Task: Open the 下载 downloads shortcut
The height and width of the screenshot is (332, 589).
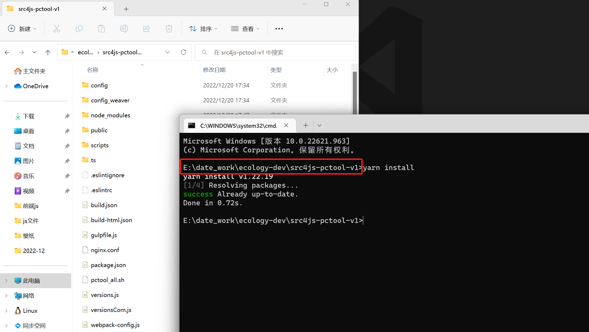Action: coord(24,116)
